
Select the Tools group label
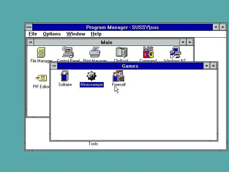click(93, 144)
